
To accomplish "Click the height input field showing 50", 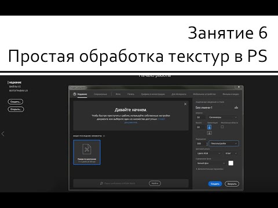I will tap(200, 127).
